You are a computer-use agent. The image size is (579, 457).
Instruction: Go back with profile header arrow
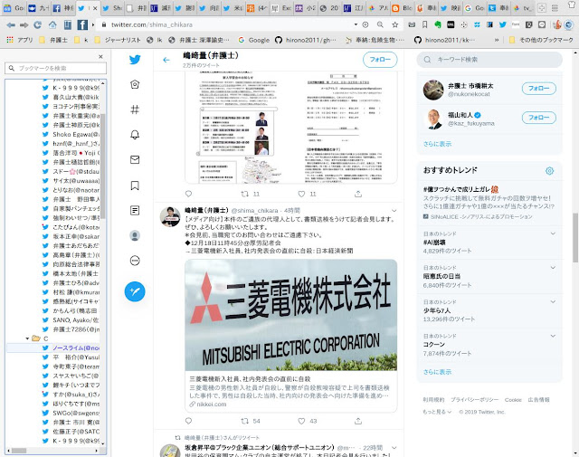tap(166, 60)
